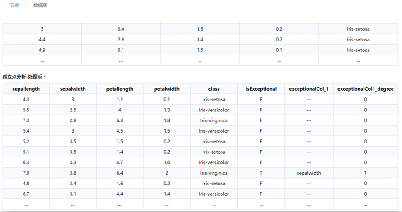Click the exceptionalCol_1 column header
402x212 pixels.
pyautogui.click(x=308, y=89)
